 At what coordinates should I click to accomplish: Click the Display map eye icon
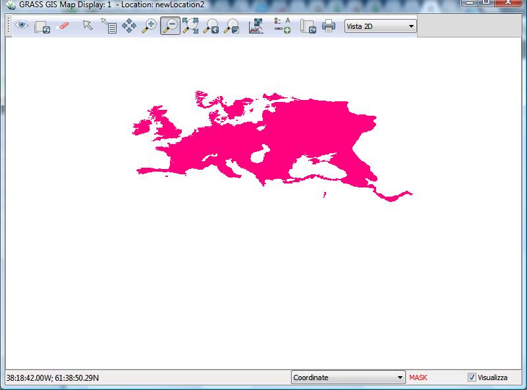(x=22, y=26)
